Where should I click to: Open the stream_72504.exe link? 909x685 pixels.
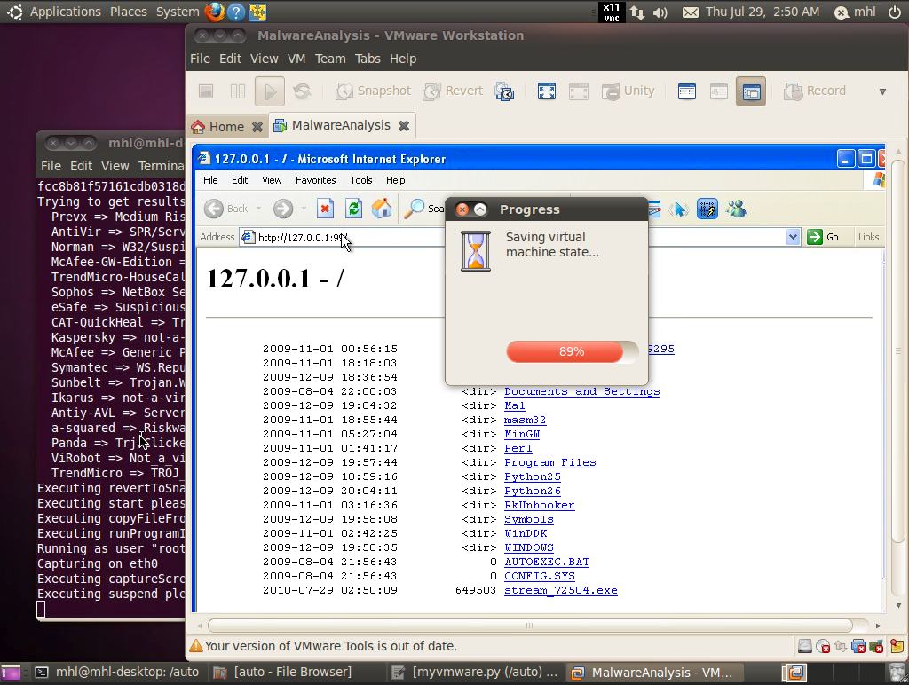point(560,590)
